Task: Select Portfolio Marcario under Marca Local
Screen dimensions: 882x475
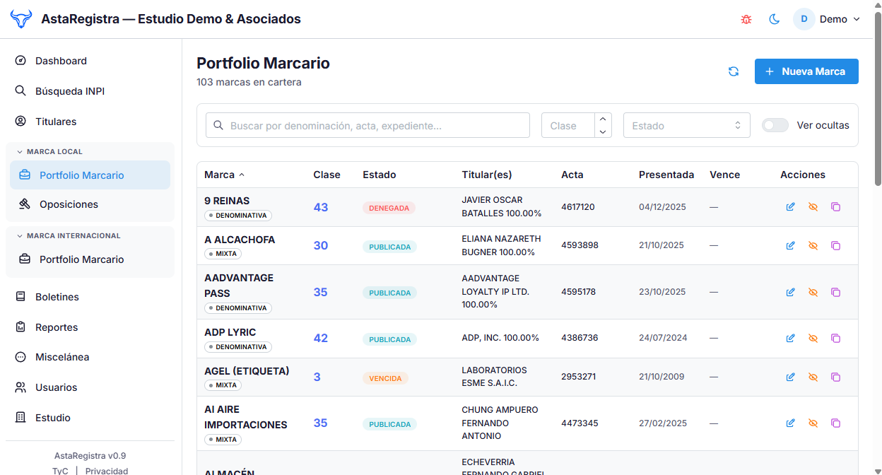Action: click(90, 175)
